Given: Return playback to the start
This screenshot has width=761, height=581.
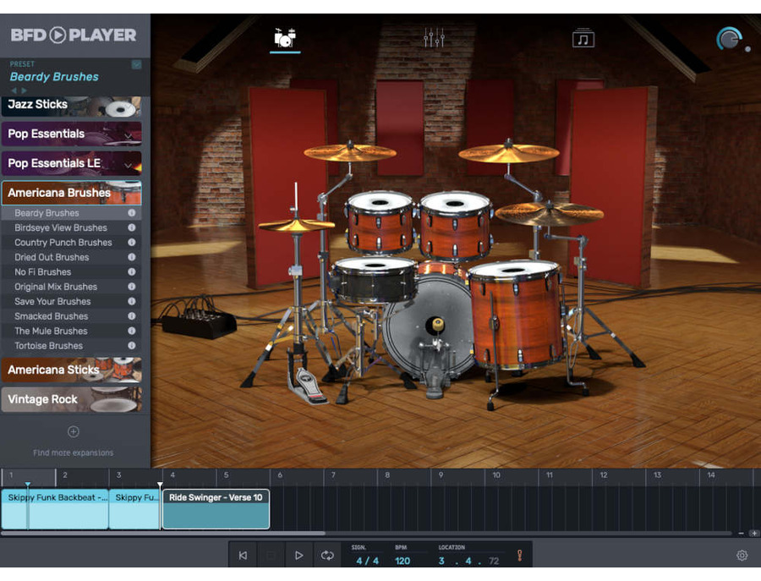Looking at the screenshot, I should [x=243, y=556].
